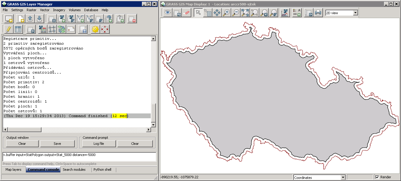Click the Log file button
Image resolution: width=401 pixels, height=181 pixels.
pos(99,144)
